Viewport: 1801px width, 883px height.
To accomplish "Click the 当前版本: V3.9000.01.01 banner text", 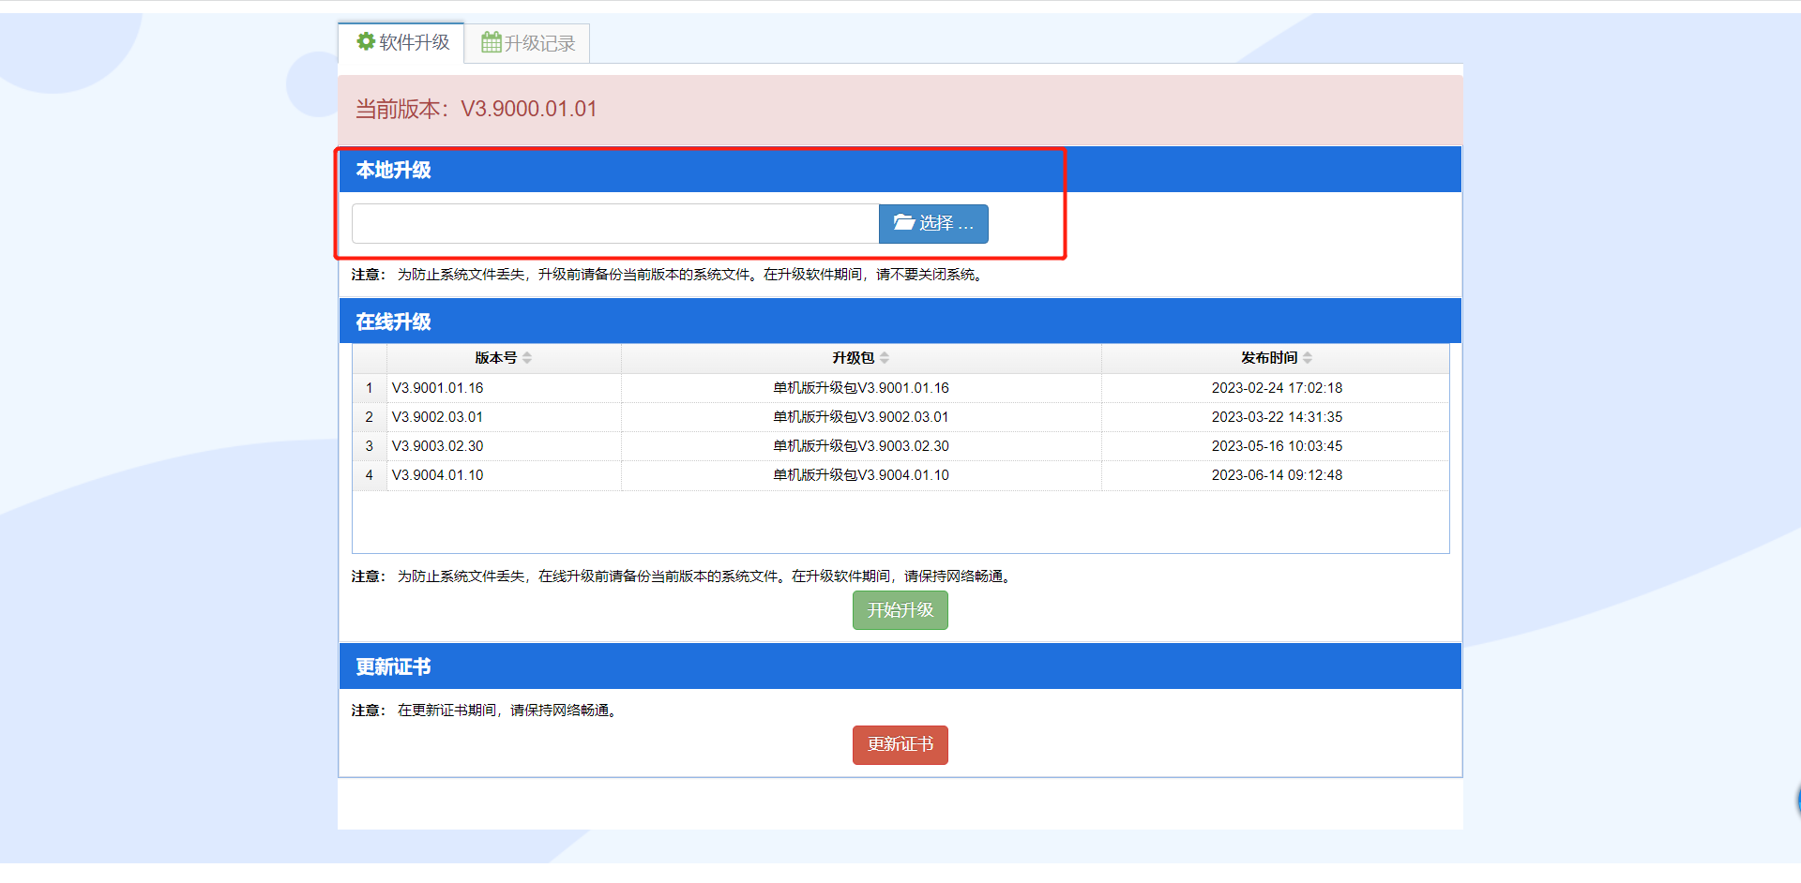I will click(477, 109).
